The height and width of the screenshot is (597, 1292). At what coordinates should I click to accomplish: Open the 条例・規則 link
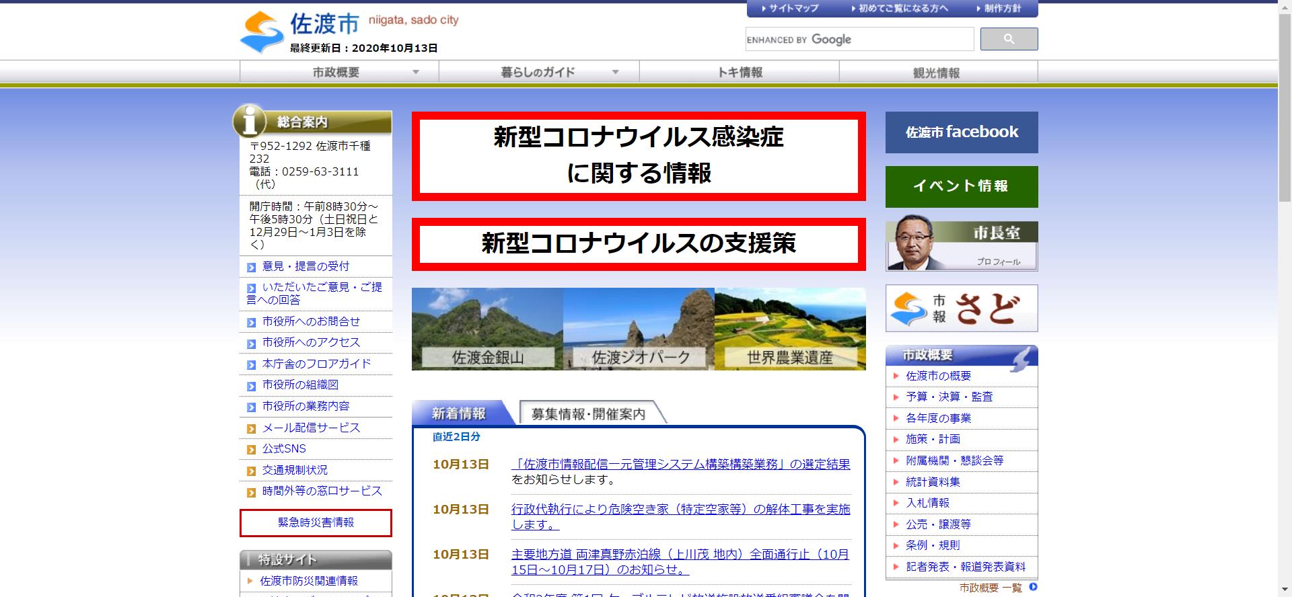click(x=933, y=545)
